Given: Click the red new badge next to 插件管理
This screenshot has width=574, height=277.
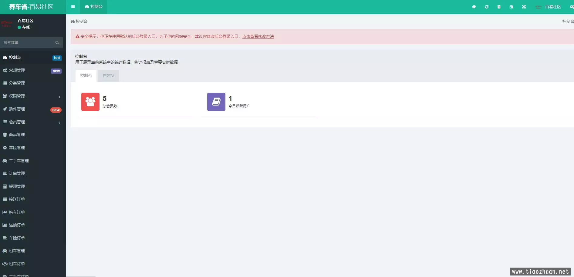Looking at the screenshot, I should coord(56,110).
